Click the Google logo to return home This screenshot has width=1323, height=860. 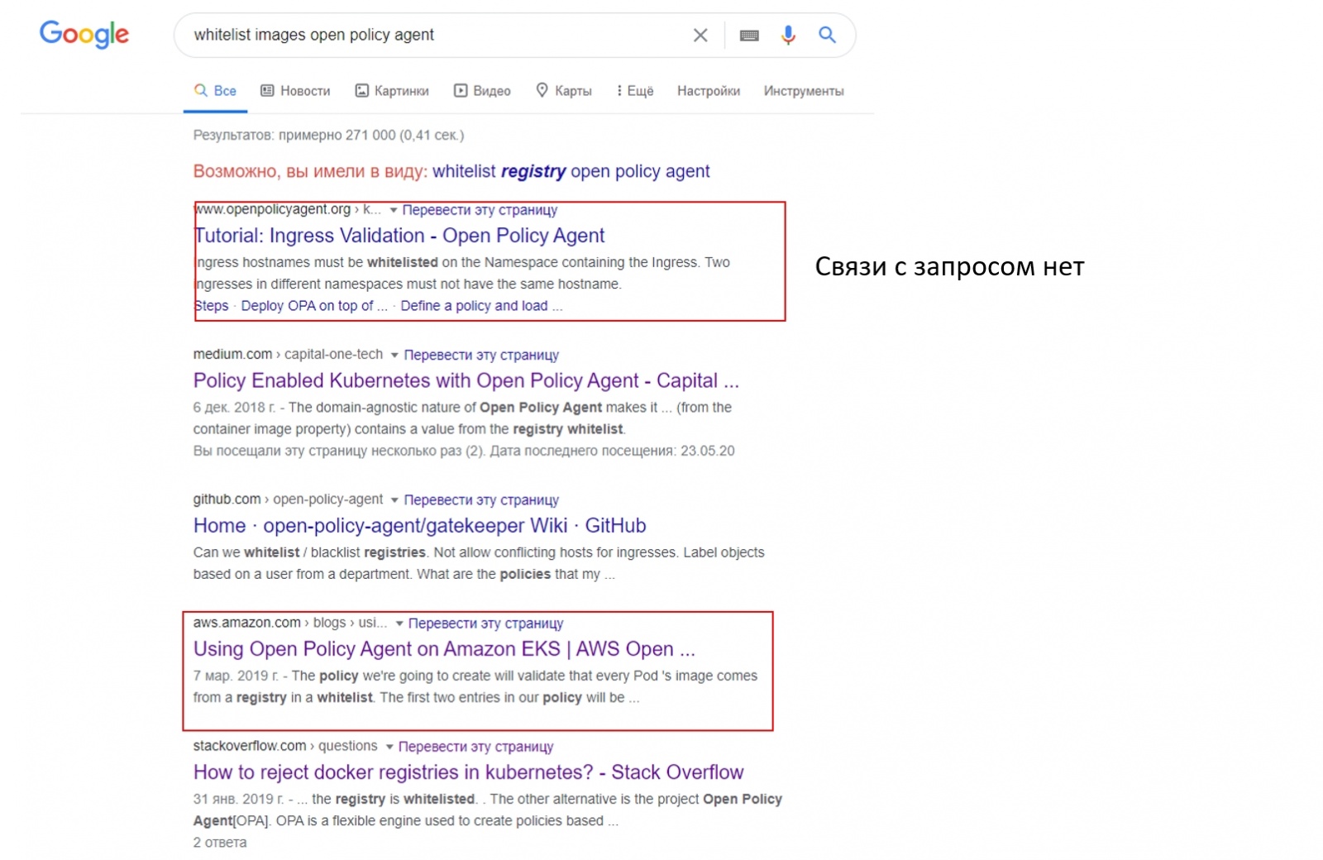click(83, 35)
